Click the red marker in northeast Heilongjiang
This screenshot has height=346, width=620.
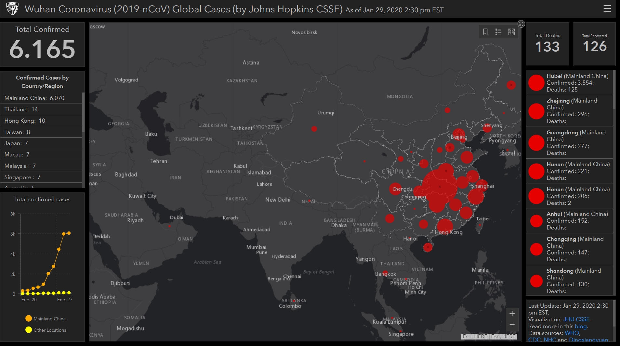(x=511, y=85)
